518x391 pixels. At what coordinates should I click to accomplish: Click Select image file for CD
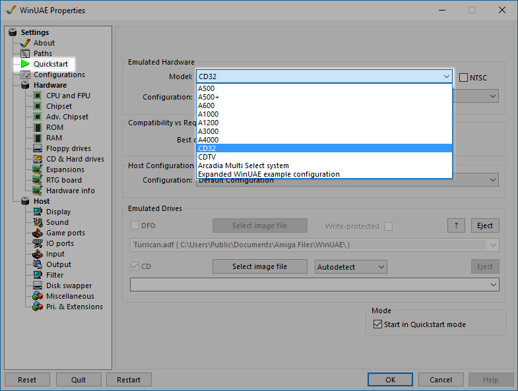[259, 266]
